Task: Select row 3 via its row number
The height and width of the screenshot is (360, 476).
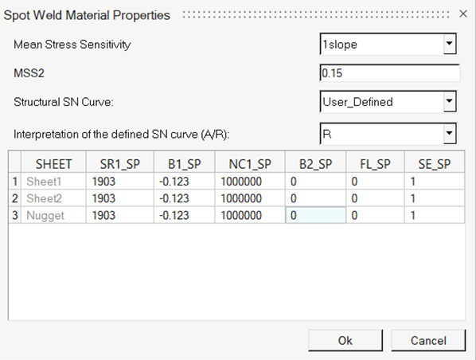Action: [x=15, y=215]
